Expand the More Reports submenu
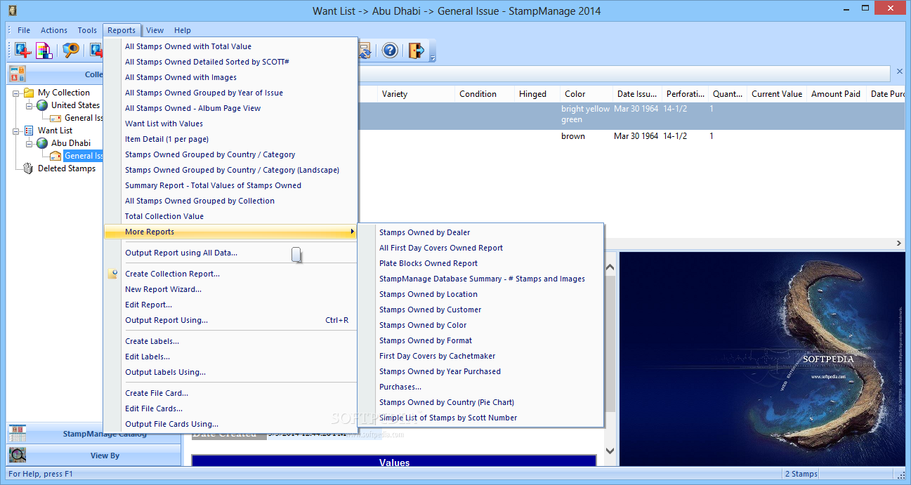The width and height of the screenshot is (911, 485). [230, 232]
